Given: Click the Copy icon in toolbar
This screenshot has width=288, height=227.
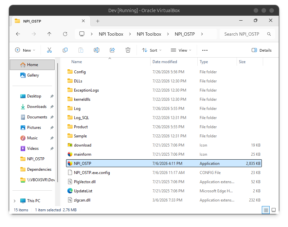Looking at the screenshot, I should tap(65, 50).
